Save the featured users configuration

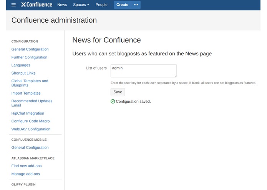(x=118, y=92)
